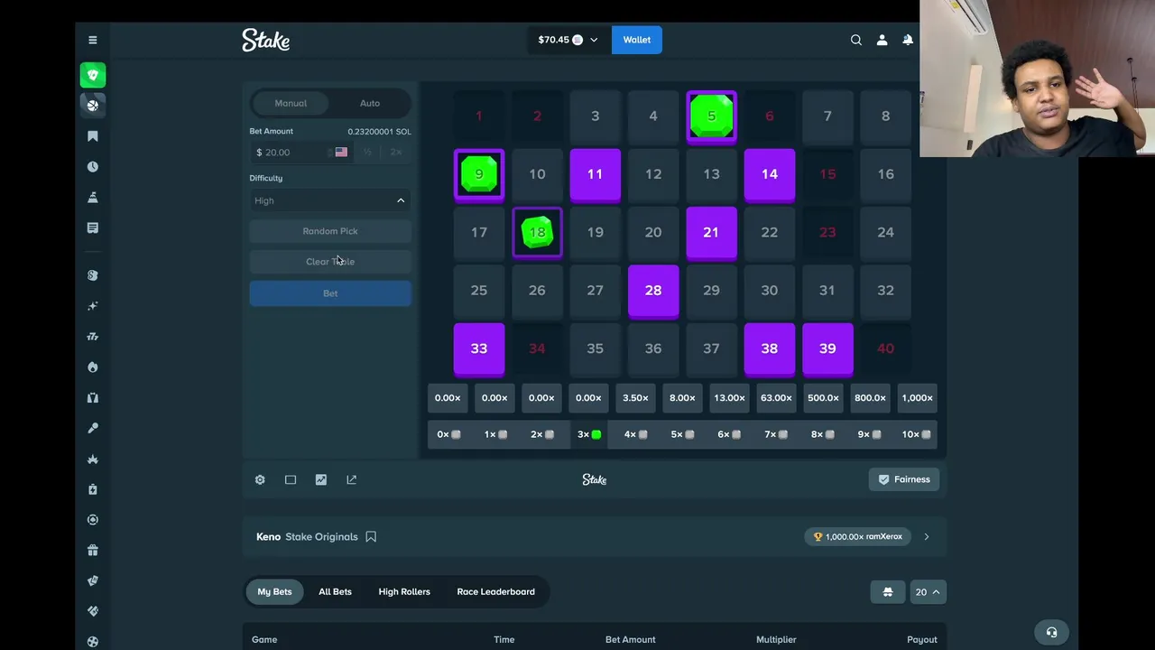Click the Clear Table button

[x=330, y=262]
